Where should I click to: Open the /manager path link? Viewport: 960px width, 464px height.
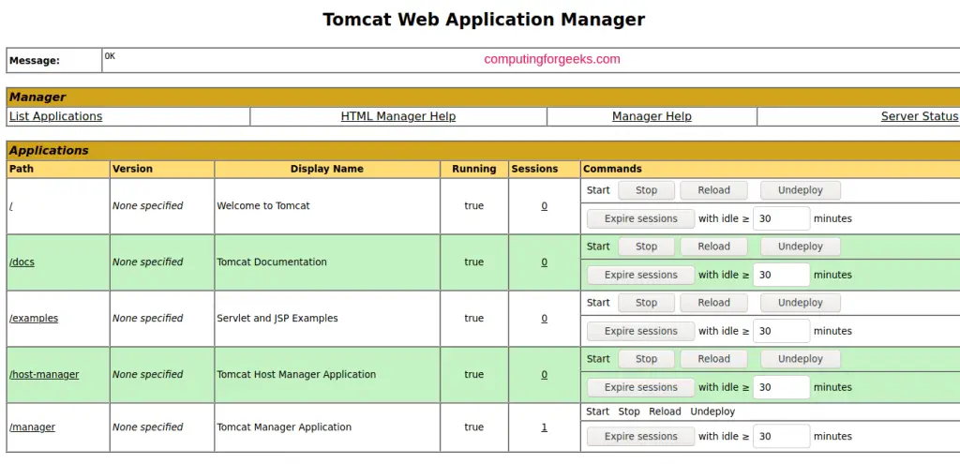point(32,427)
